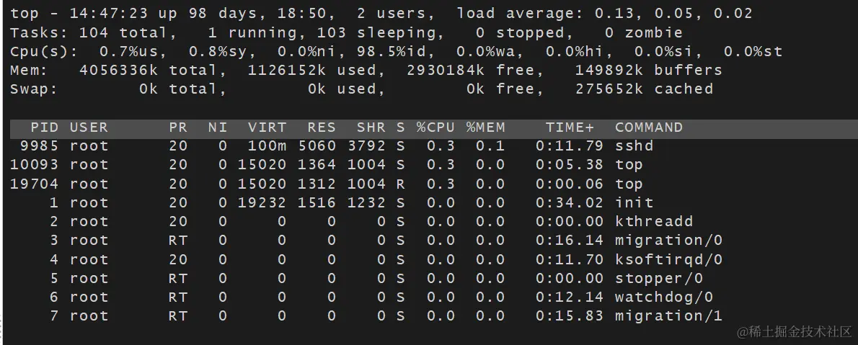Click TIME+ value 0:11.79
This screenshot has width=858, height=345.
point(570,146)
